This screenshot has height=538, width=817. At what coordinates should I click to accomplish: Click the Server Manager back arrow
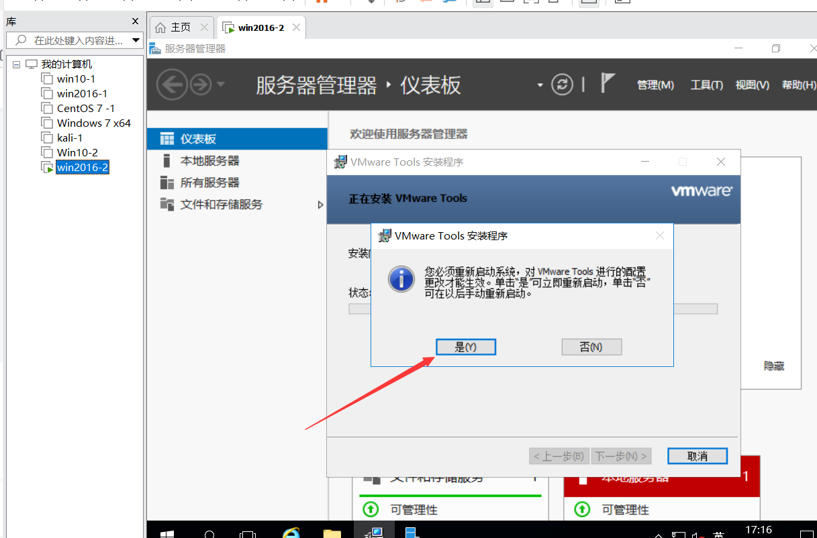tap(172, 85)
